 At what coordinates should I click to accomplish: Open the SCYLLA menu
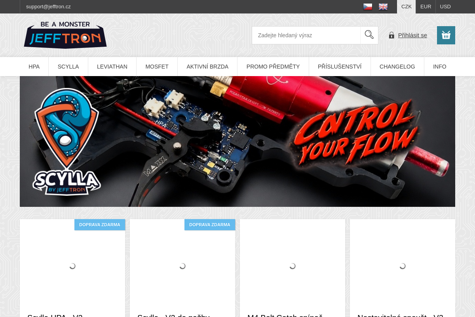point(68,67)
